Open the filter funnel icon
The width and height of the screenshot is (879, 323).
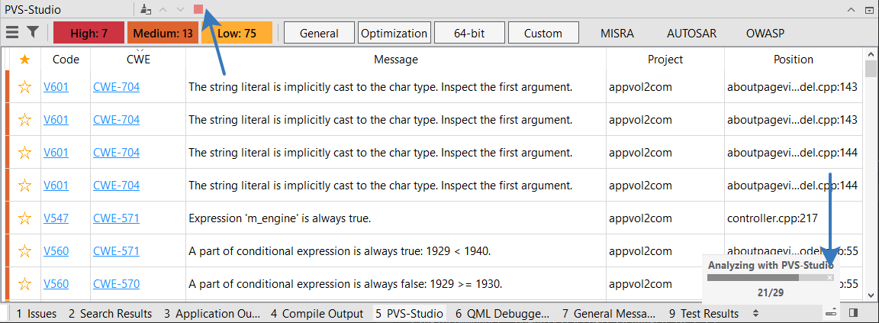click(33, 33)
